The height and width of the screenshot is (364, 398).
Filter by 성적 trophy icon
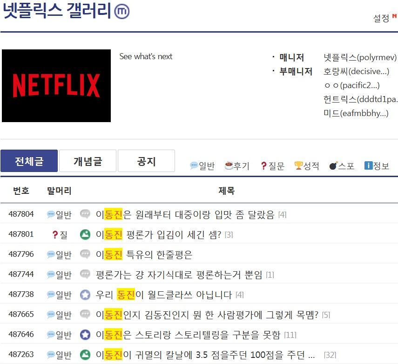tap(298, 166)
